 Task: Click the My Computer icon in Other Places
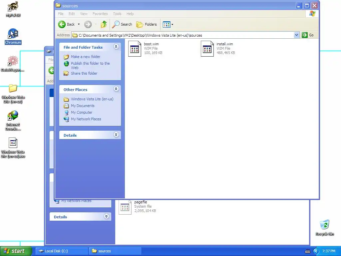(x=66, y=113)
